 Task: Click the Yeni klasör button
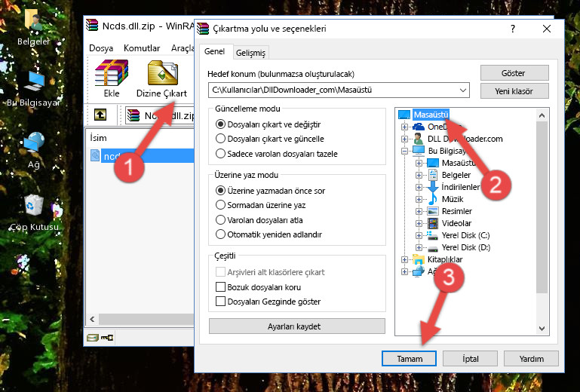tap(514, 91)
